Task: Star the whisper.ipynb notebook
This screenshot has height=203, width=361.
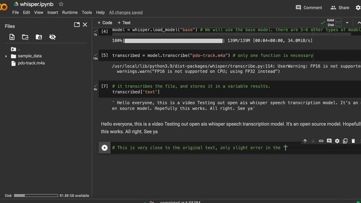Action: 61,4
